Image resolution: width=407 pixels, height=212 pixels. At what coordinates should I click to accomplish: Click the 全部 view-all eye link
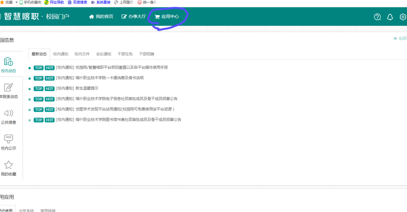400,38
